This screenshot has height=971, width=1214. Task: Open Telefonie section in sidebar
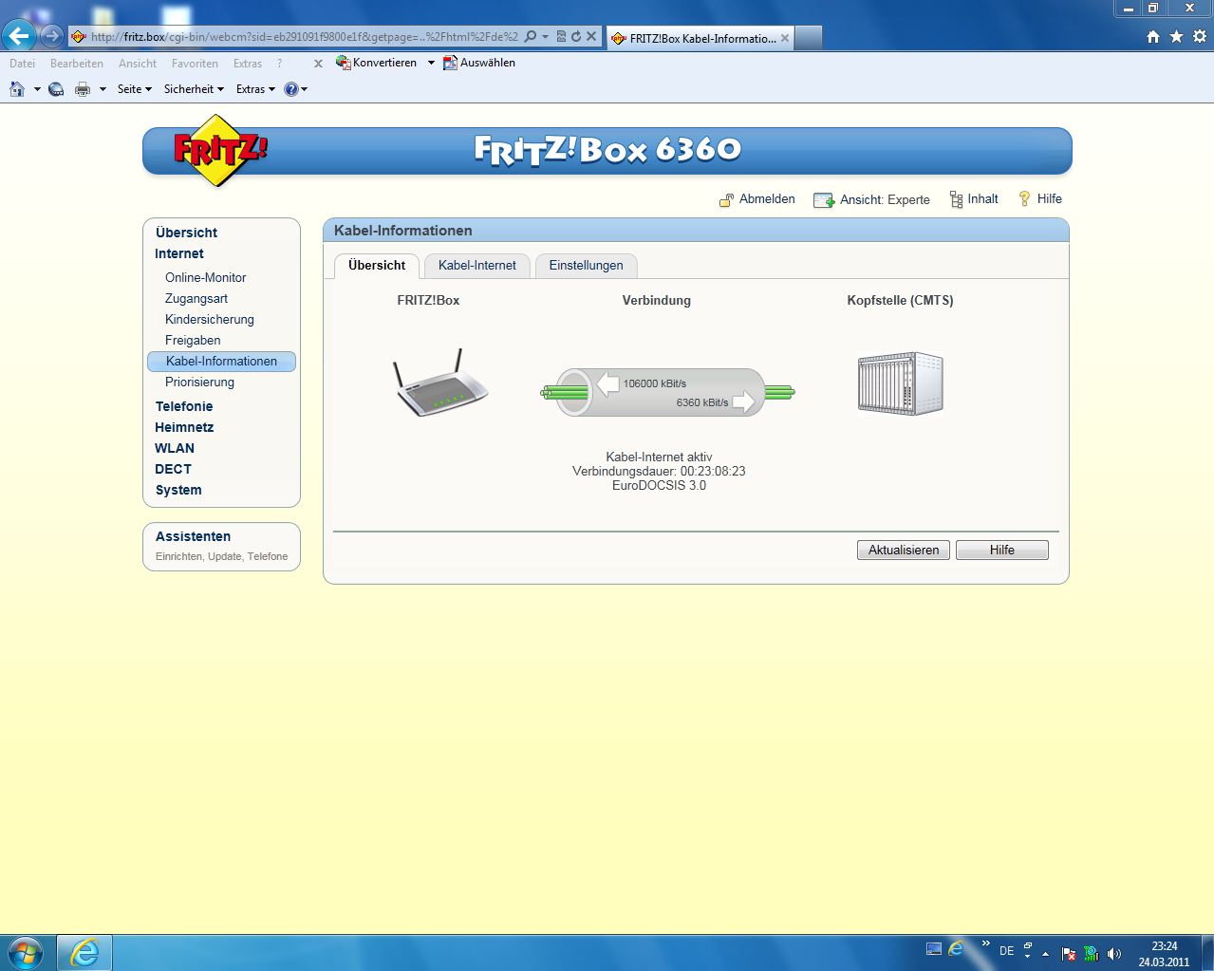point(184,406)
